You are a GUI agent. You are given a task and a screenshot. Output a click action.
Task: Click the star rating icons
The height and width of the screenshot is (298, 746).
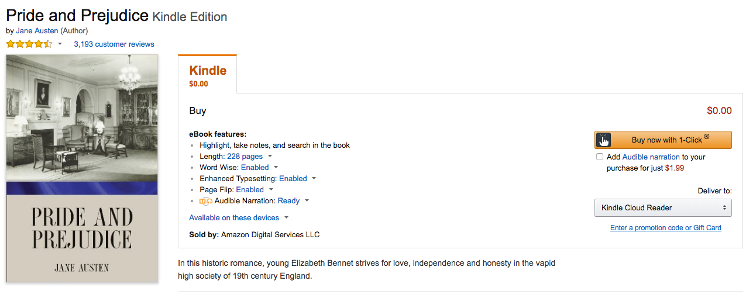29,44
